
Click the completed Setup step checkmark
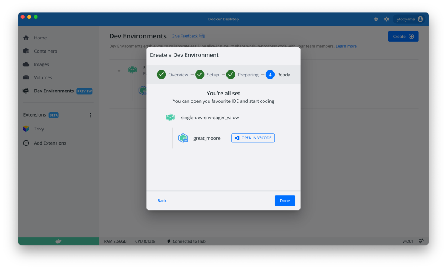click(x=200, y=75)
